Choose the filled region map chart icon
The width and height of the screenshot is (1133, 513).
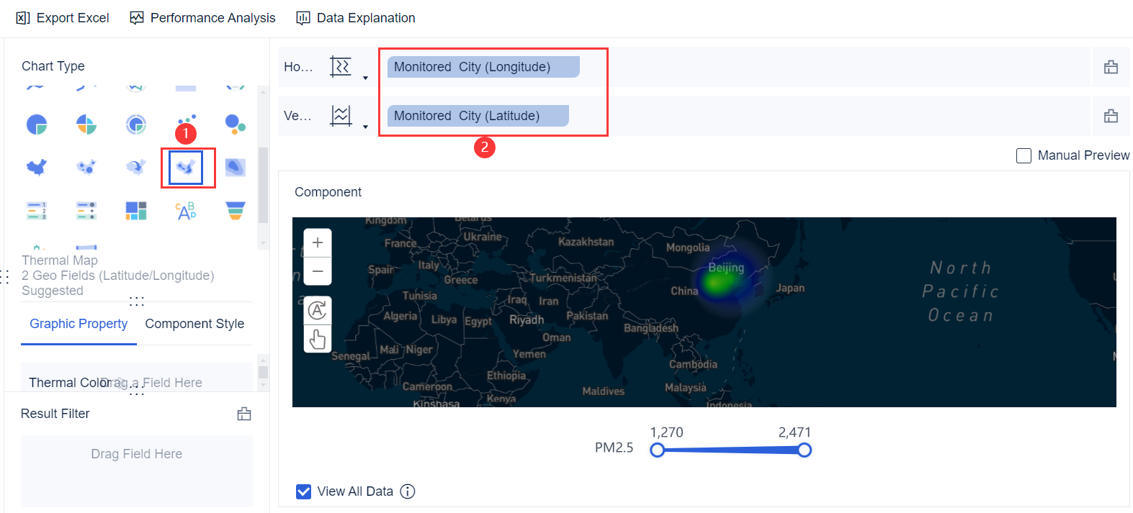pyautogui.click(x=37, y=168)
